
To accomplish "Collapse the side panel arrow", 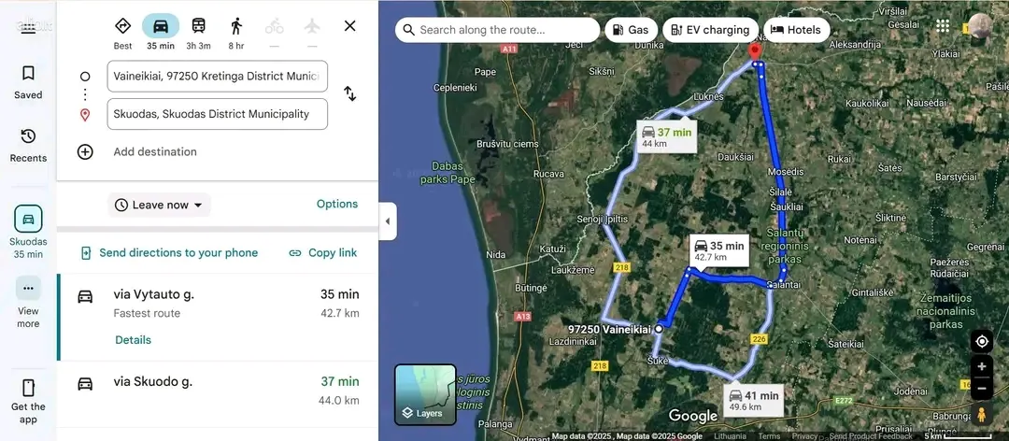I will [x=388, y=220].
